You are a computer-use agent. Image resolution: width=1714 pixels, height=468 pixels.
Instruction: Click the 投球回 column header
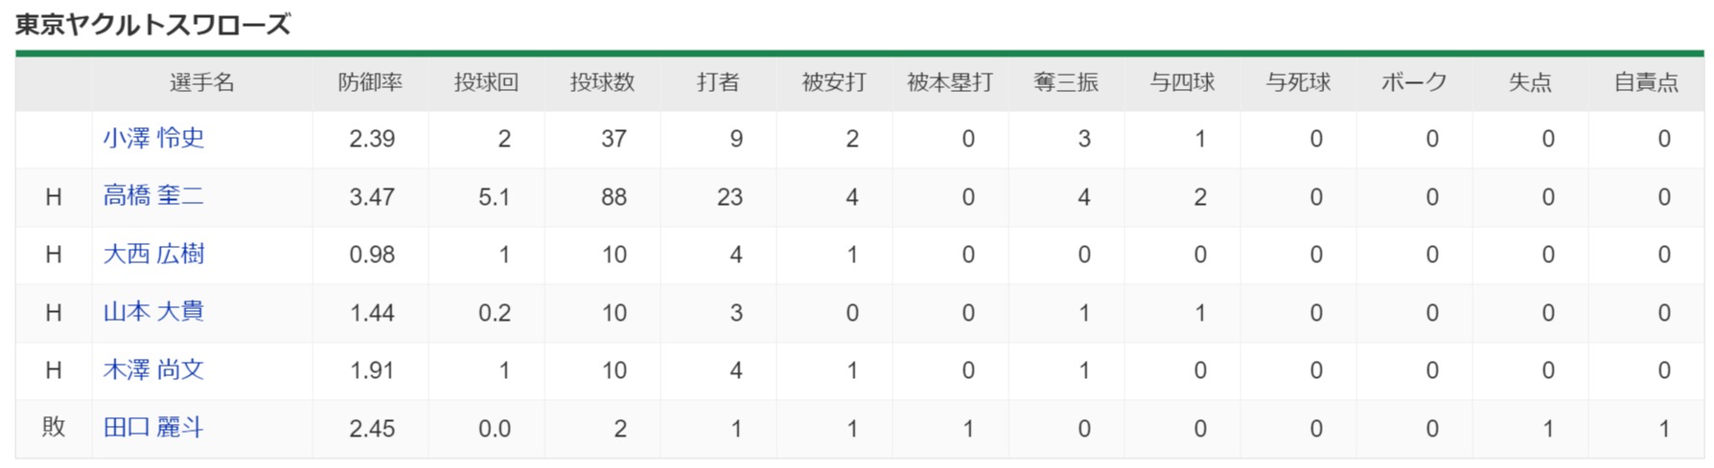tap(486, 83)
